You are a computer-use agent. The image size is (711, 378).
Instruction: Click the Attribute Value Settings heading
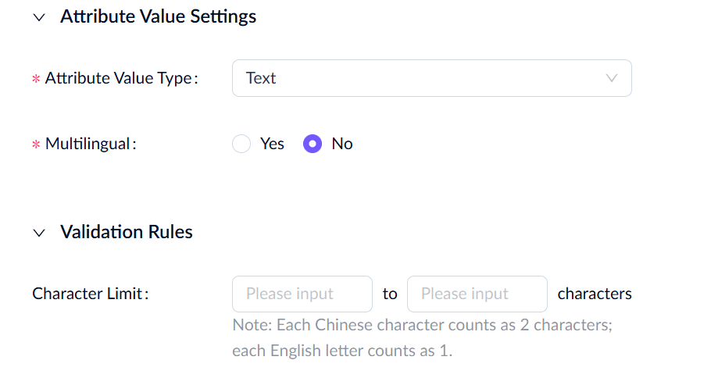point(158,16)
